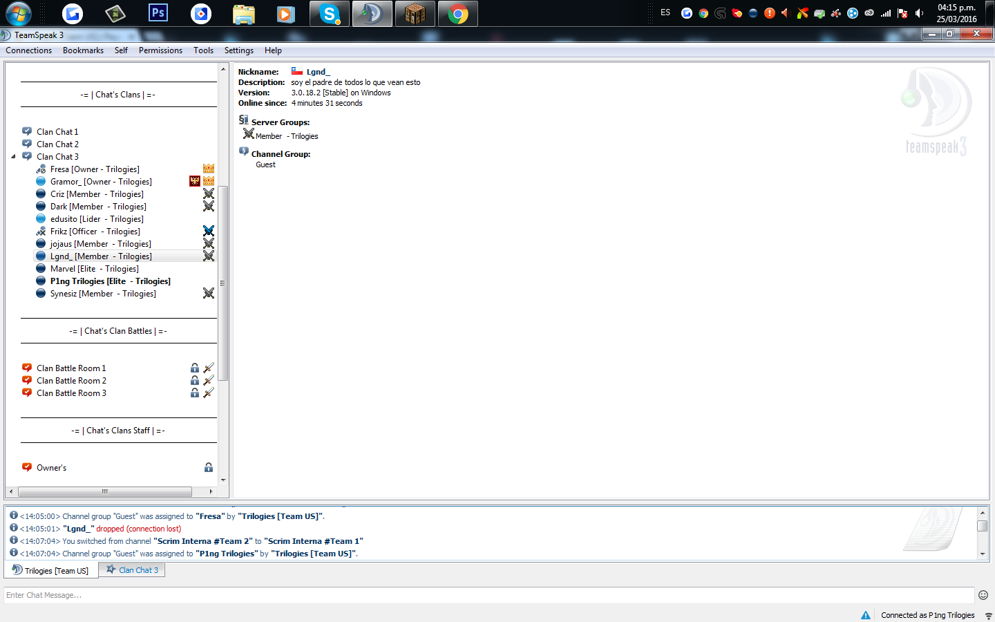Focus the Enter Chat Message field
995x622 pixels.
click(489, 595)
